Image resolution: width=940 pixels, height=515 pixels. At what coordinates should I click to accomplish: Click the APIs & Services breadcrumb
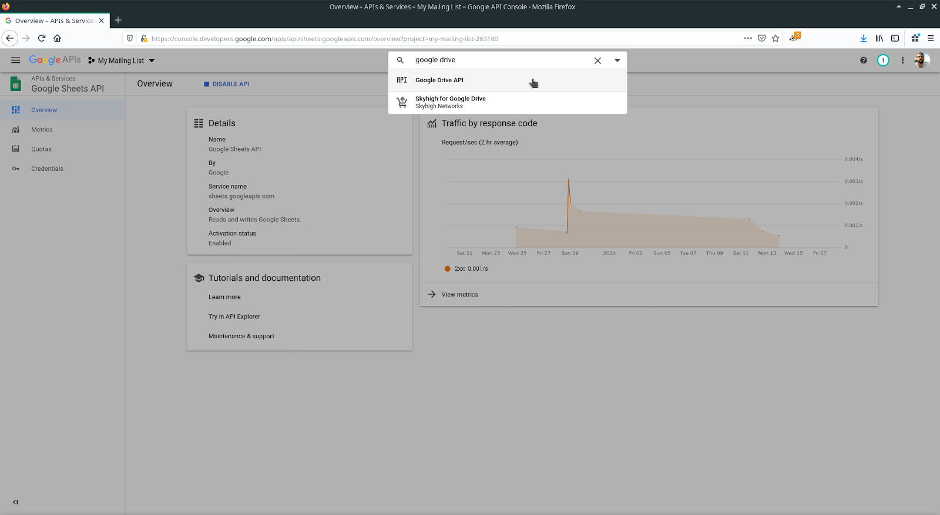pyautogui.click(x=53, y=79)
